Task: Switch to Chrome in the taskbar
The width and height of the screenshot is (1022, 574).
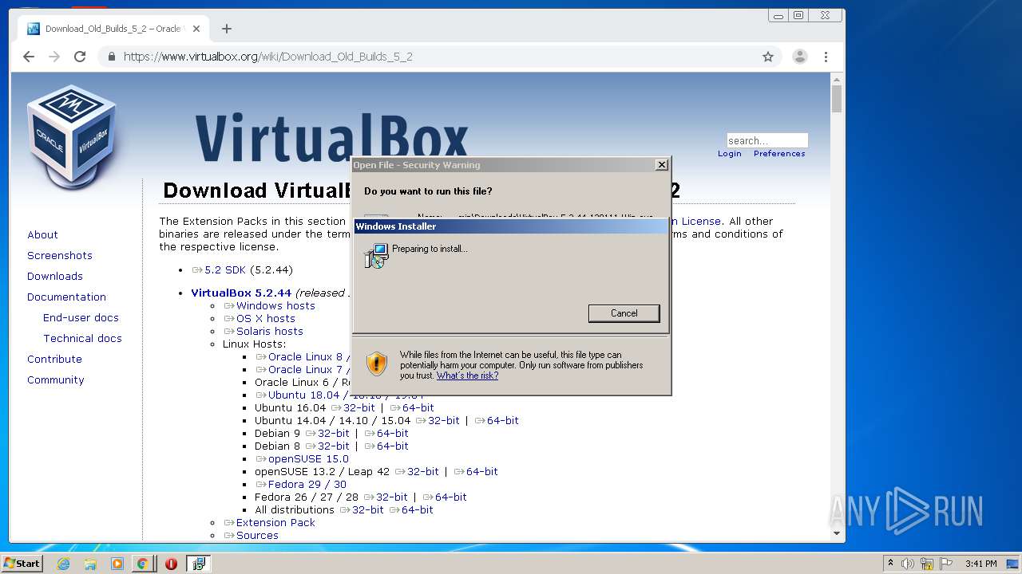Action: 142,564
